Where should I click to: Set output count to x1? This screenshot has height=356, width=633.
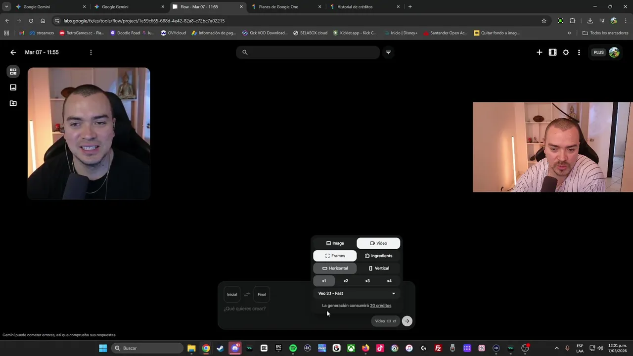tap(324, 281)
